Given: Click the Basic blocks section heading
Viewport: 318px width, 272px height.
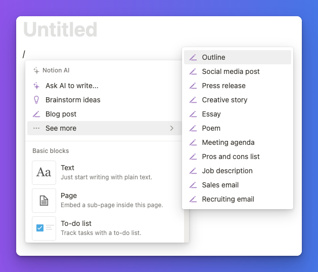Looking at the screenshot, I should tap(51, 151).
